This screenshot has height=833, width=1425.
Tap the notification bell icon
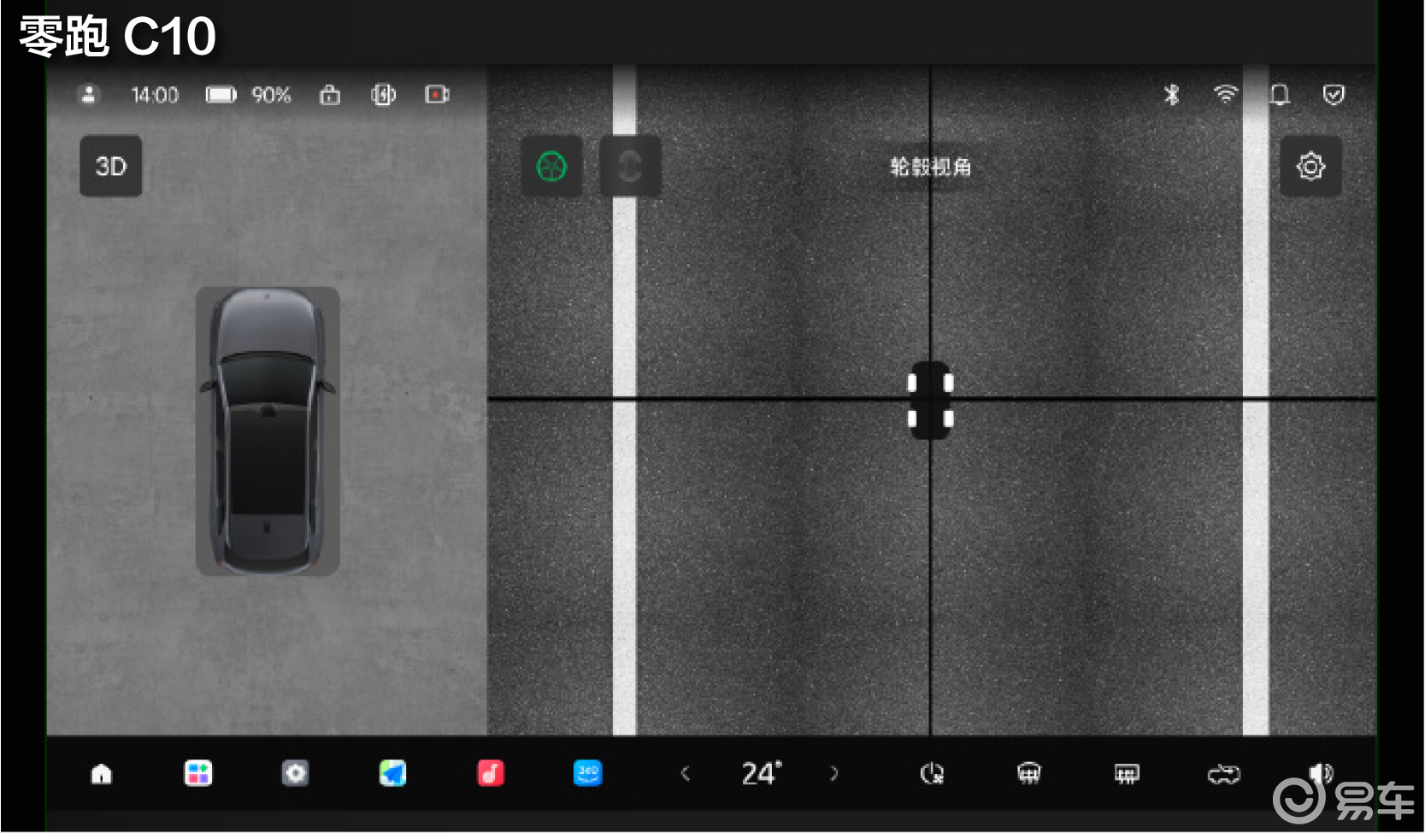coord(1280,95)
